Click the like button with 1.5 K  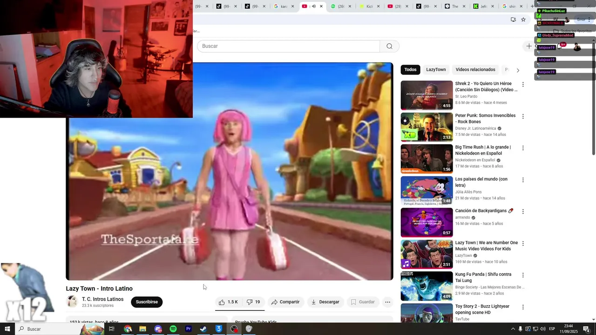[x=228, y=302]
